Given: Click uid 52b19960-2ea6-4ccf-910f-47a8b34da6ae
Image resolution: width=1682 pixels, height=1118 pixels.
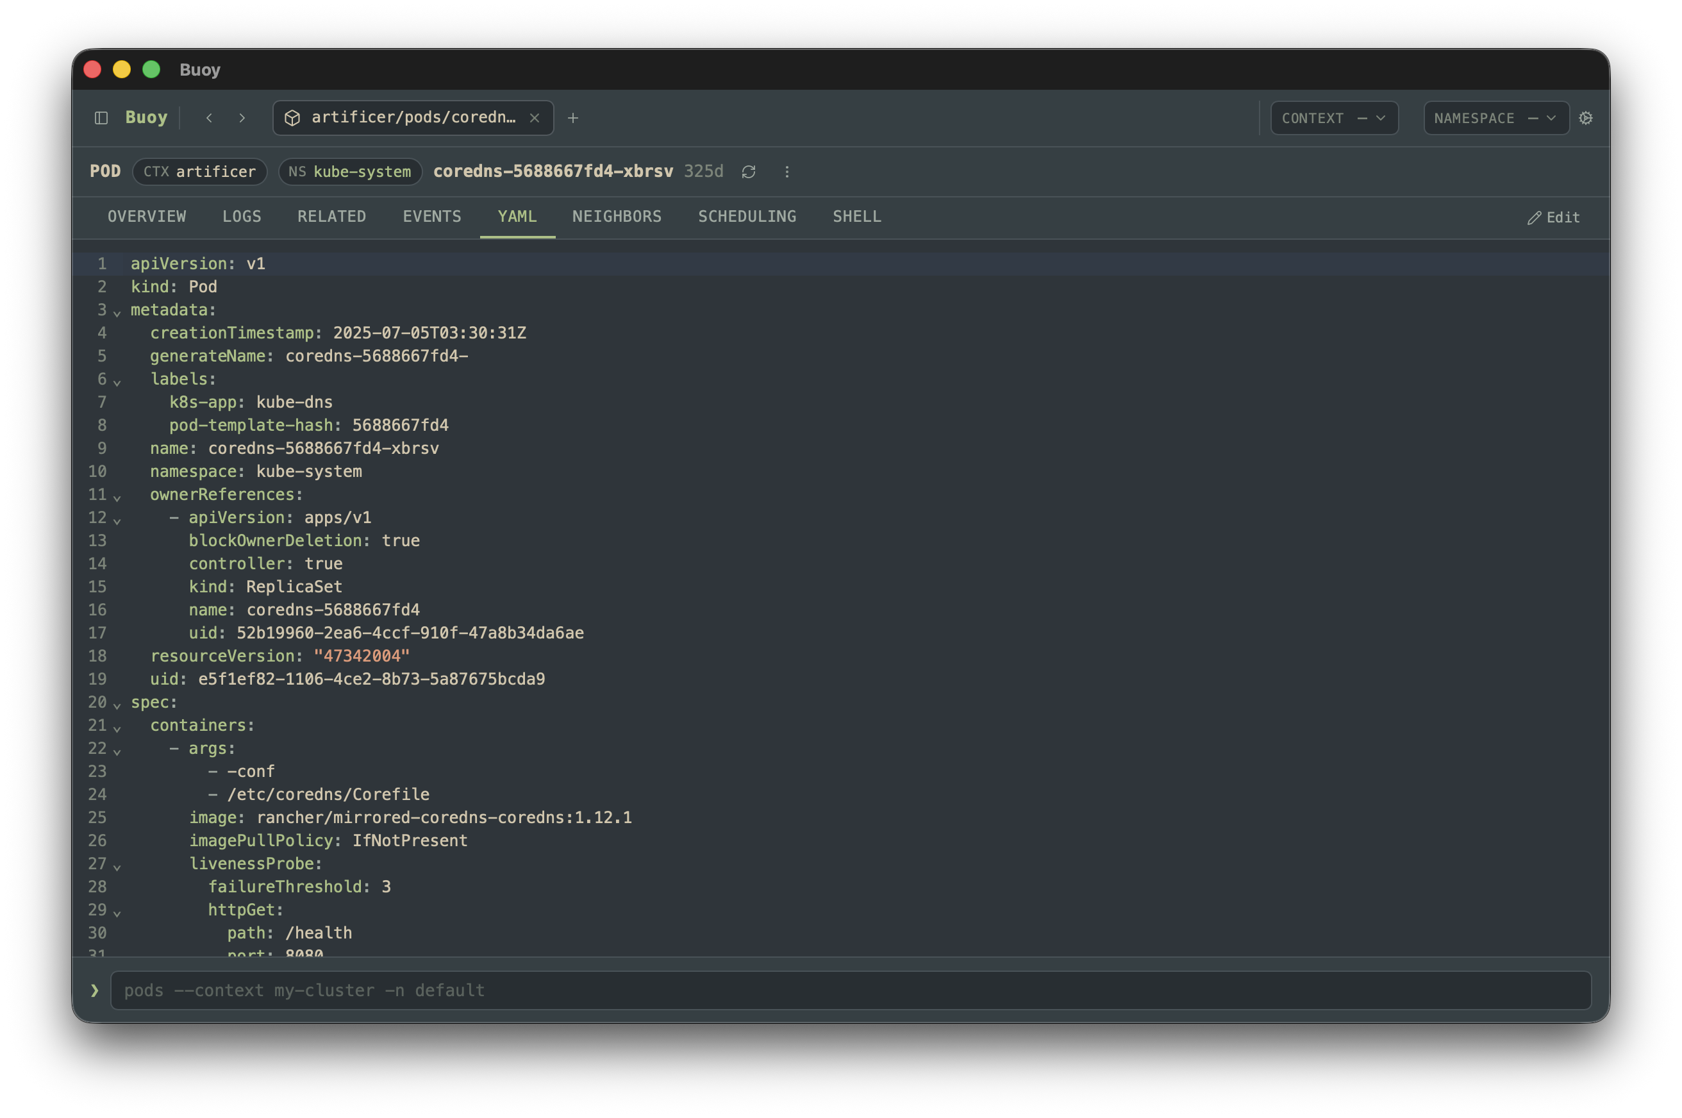Looking at the screenshot, I should [x=411, y=633].
